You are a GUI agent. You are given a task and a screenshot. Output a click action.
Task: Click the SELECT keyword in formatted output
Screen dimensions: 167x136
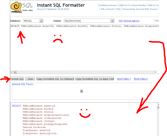tap(16, 106)
